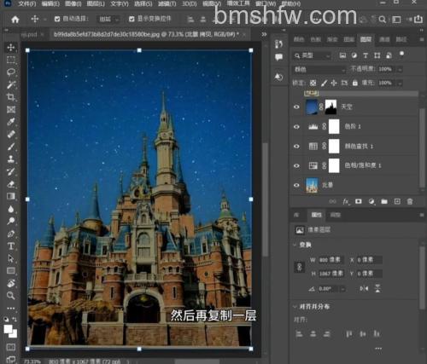Click the 天空 layer mask thumbnail
Screen dimensions: 427x364
pyautogui.click(x=330, y=107)
